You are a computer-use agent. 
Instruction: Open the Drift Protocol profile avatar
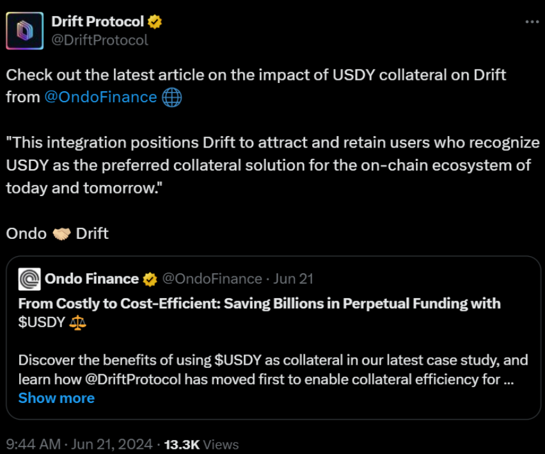click(x=25, y=31)
